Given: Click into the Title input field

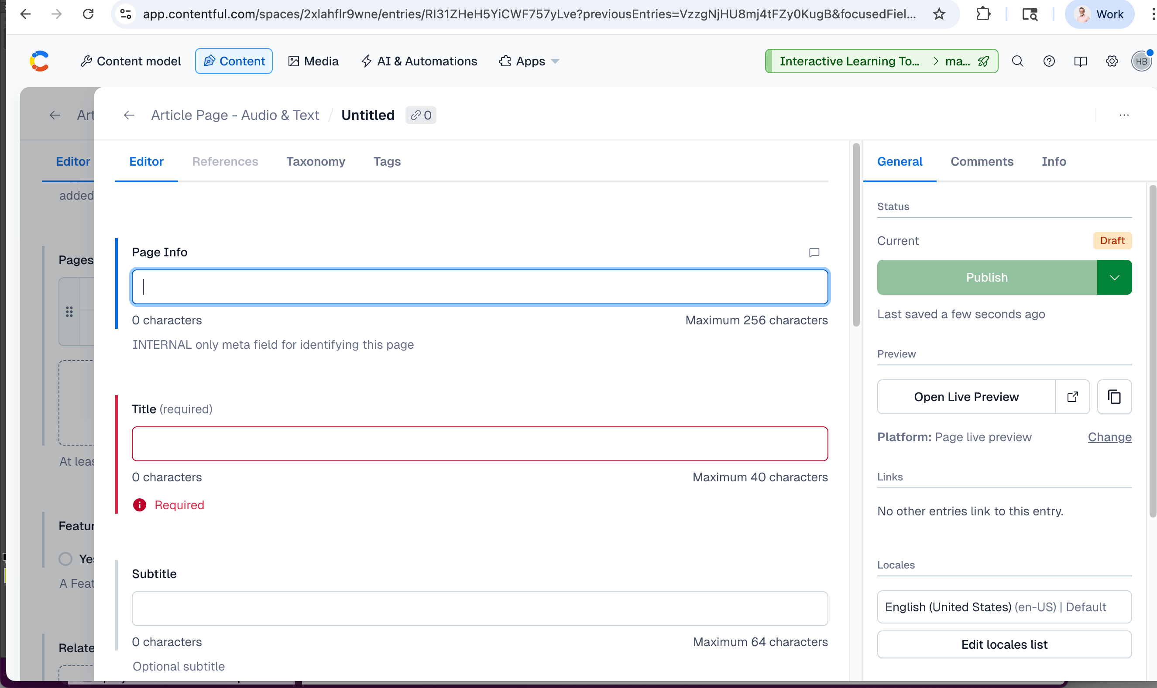Looking at the screenshot, I should tap(479, 444).
